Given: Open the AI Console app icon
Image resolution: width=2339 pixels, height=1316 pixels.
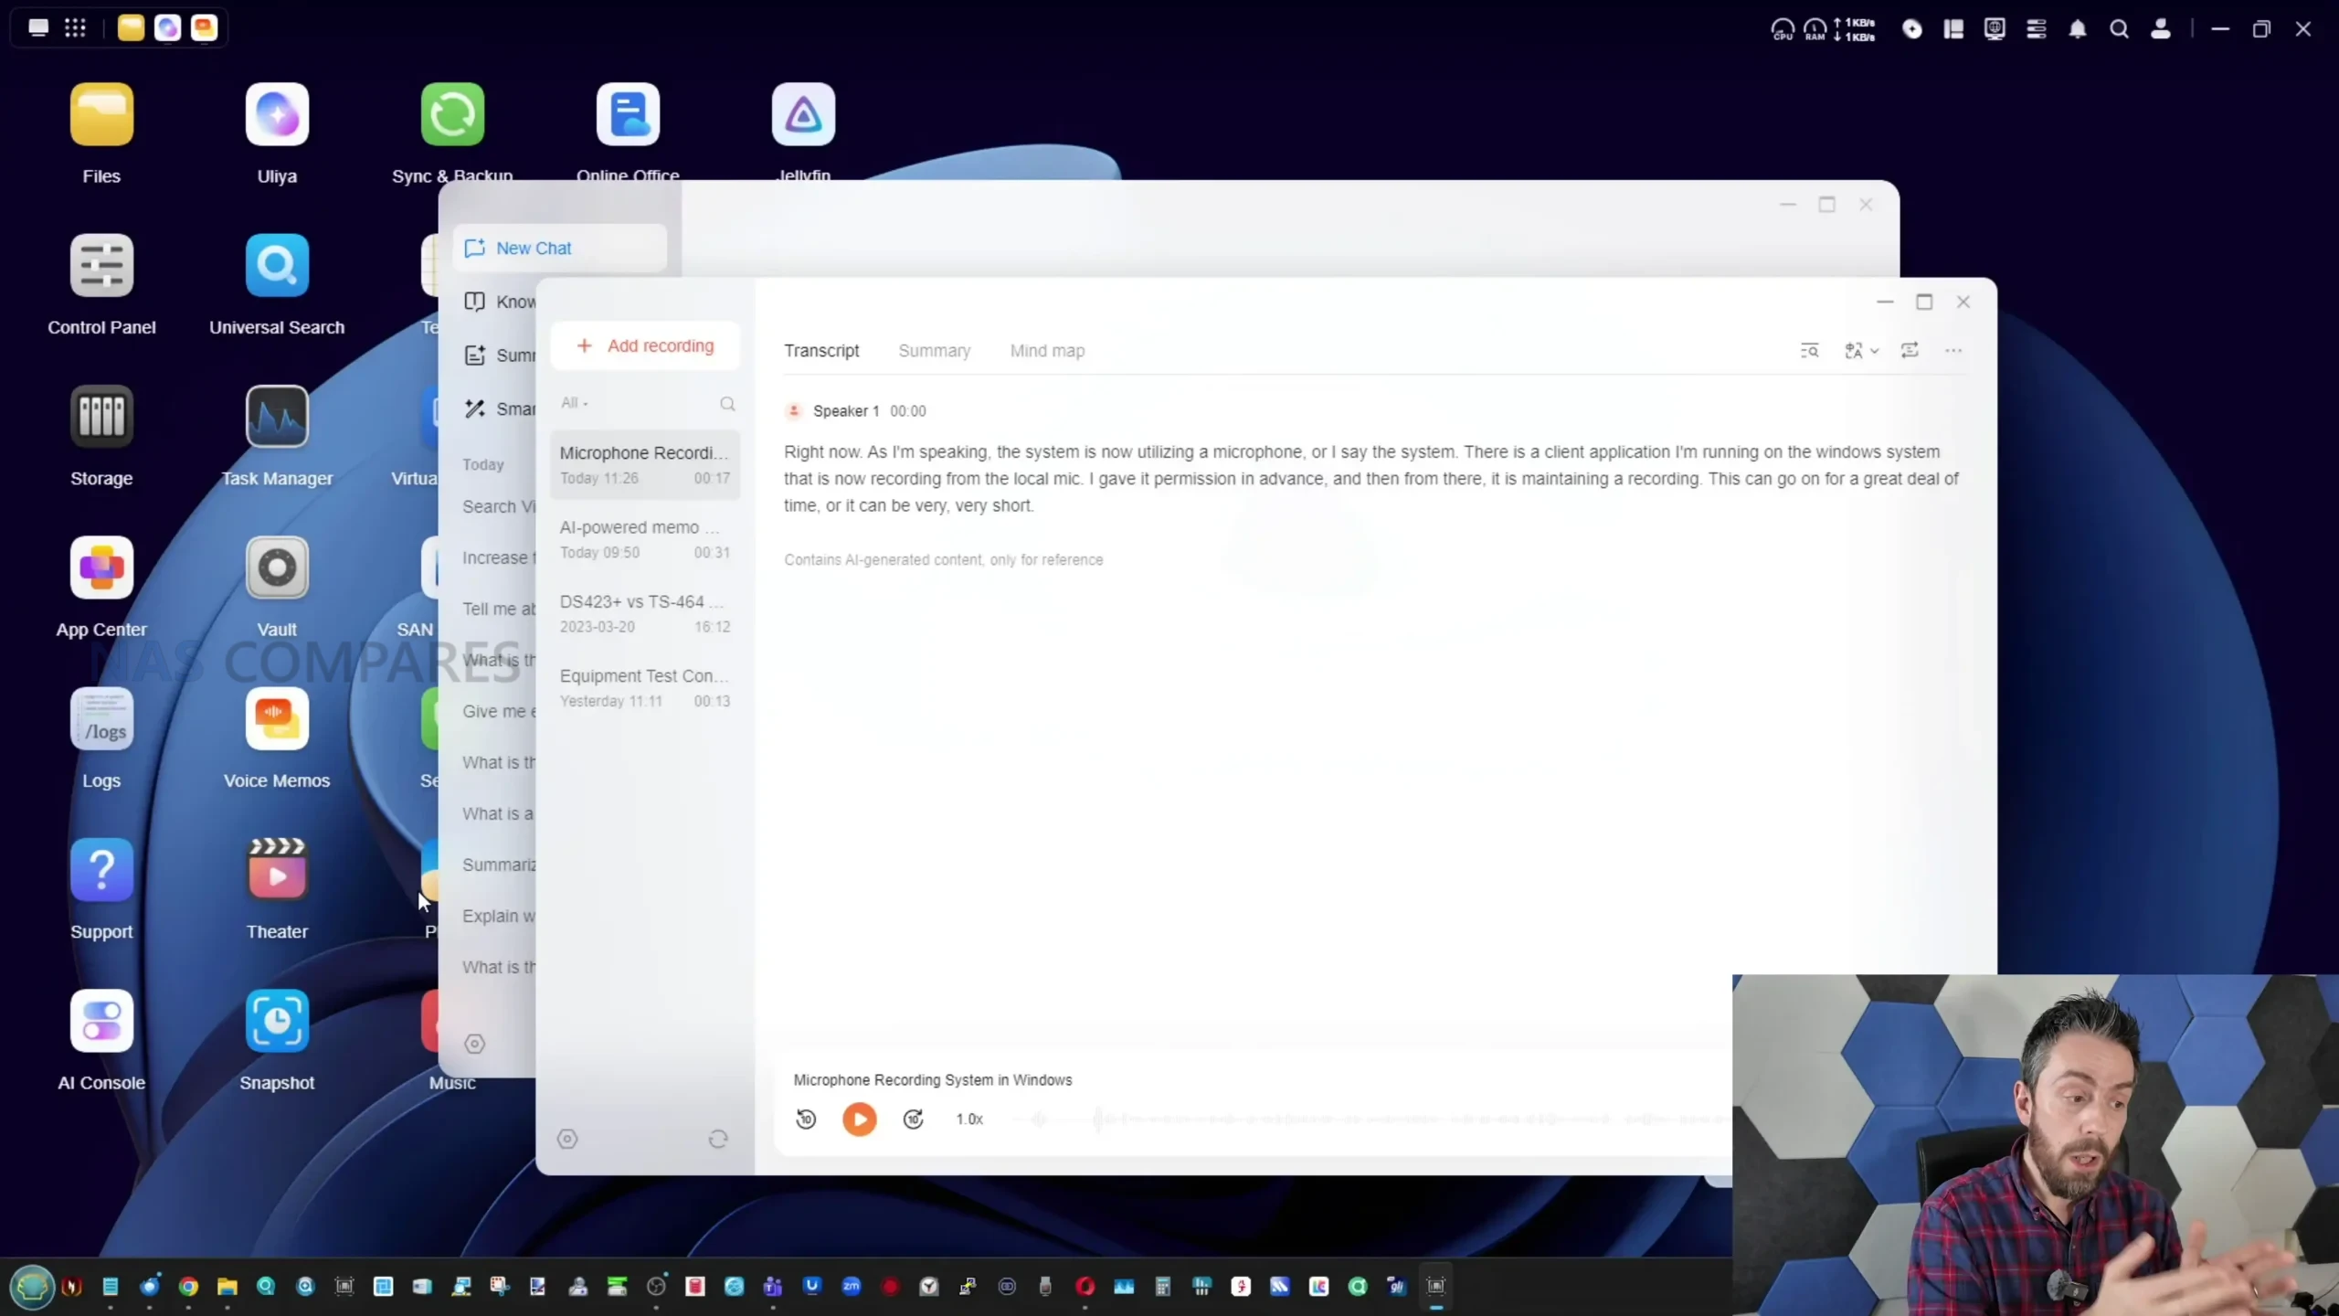Looking at the screenshot, I should coord(101,1022).
